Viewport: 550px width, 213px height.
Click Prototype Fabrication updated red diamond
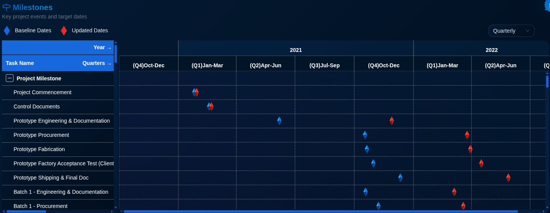click(470, 149)
